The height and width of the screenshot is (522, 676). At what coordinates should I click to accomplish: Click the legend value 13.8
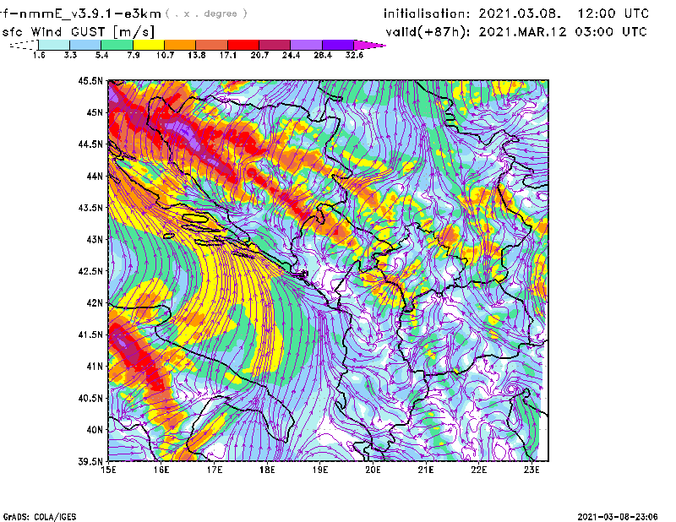click(x=197, y=55)
